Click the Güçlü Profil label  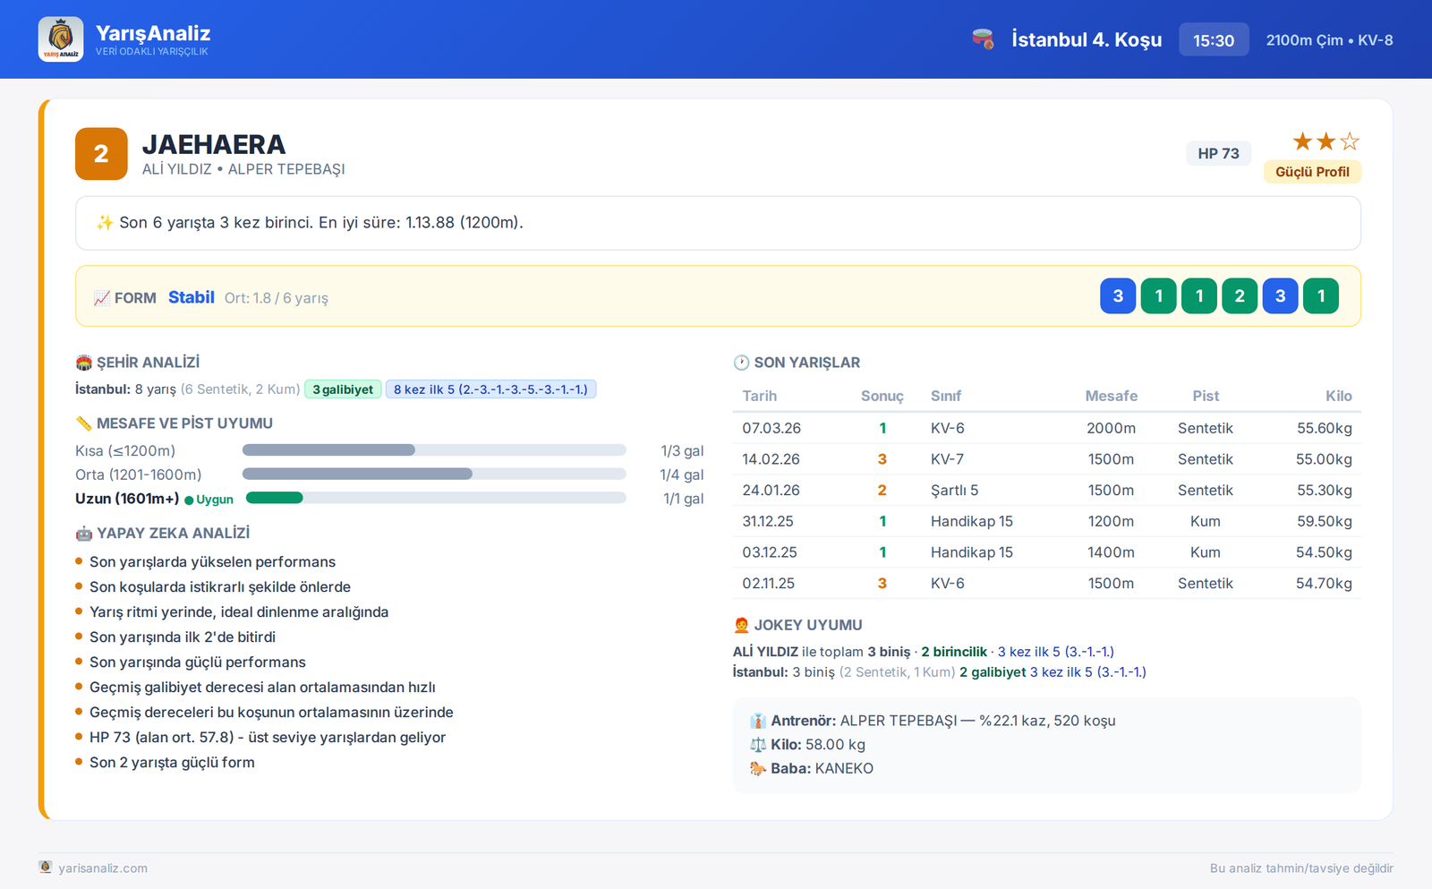(1312, 172)
